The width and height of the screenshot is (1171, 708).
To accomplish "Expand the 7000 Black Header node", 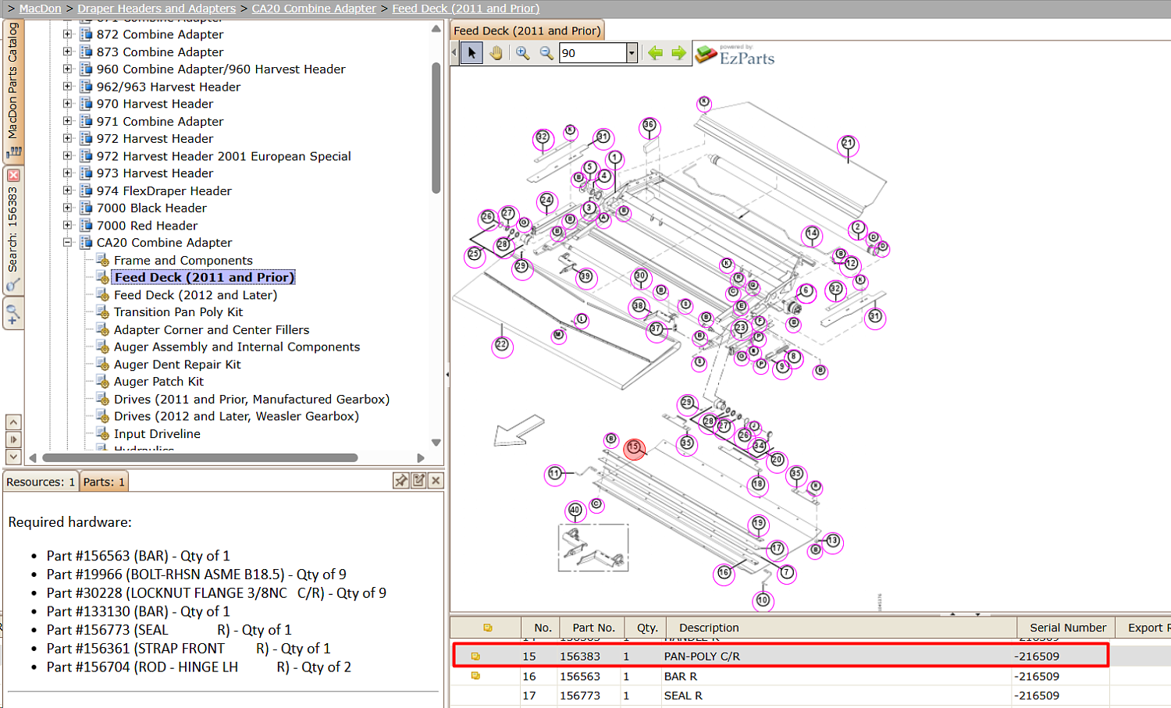I will coord(68,208).
